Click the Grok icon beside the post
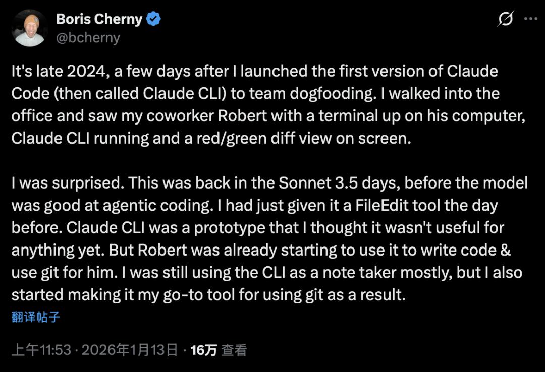Viewport: 545px width, 372px height. (x=505, y=19)
